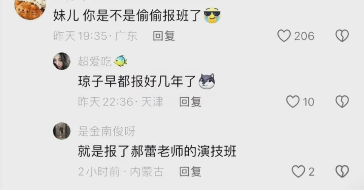Tap the husky dog emoji in reply

tap(207, 82)
